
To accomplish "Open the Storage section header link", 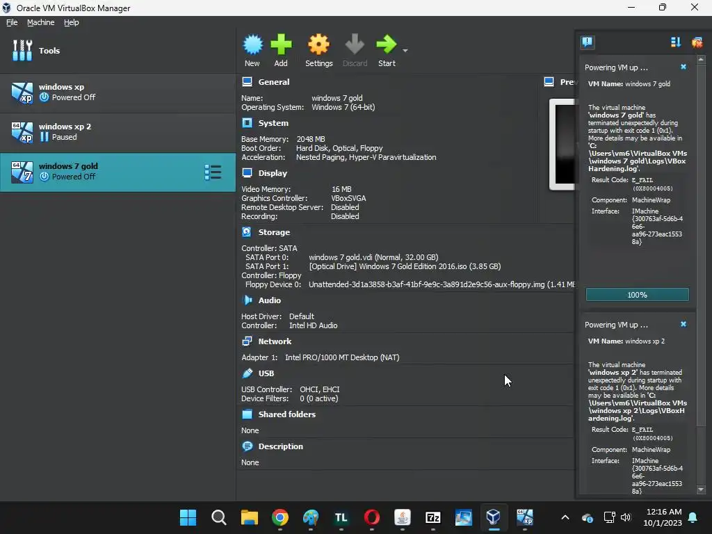I will 274,232.
